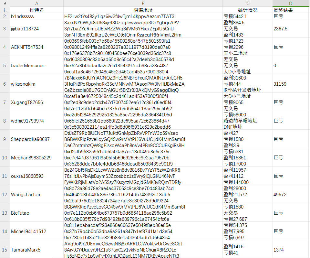Select the Michell94141512 cell
The image size is (310, 258).
click(36, 231)
